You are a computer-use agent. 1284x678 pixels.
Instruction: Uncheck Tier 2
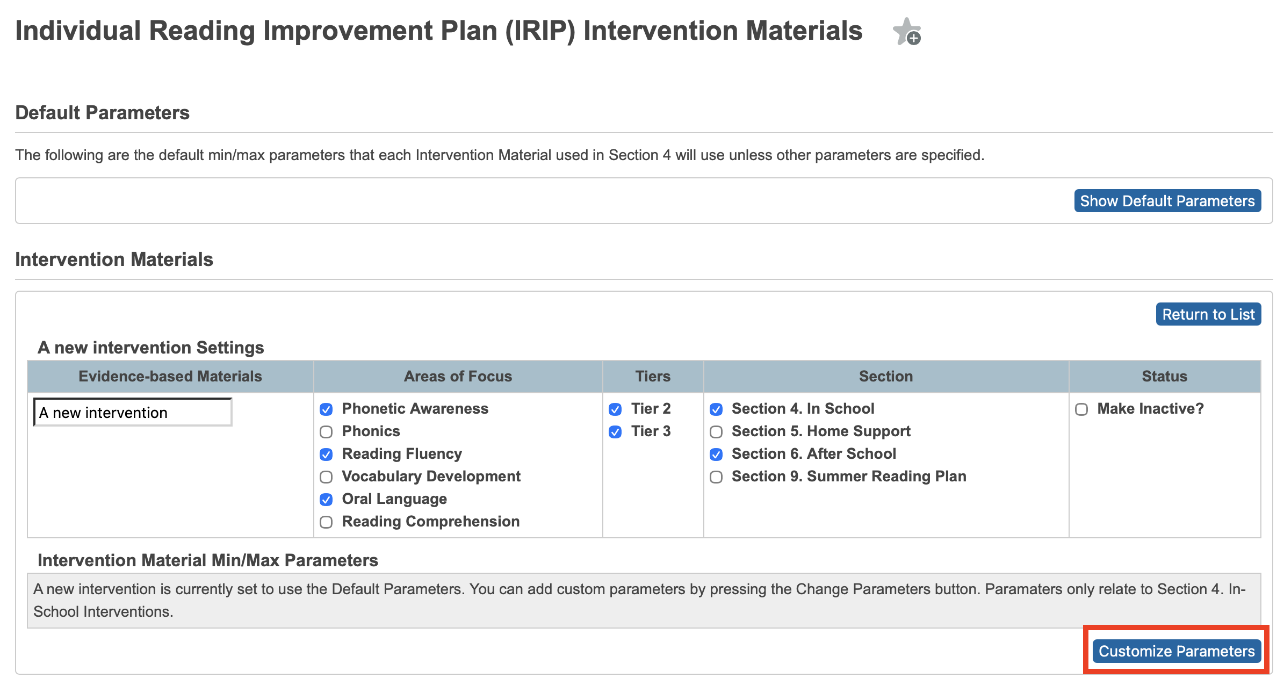click(615, 409)
